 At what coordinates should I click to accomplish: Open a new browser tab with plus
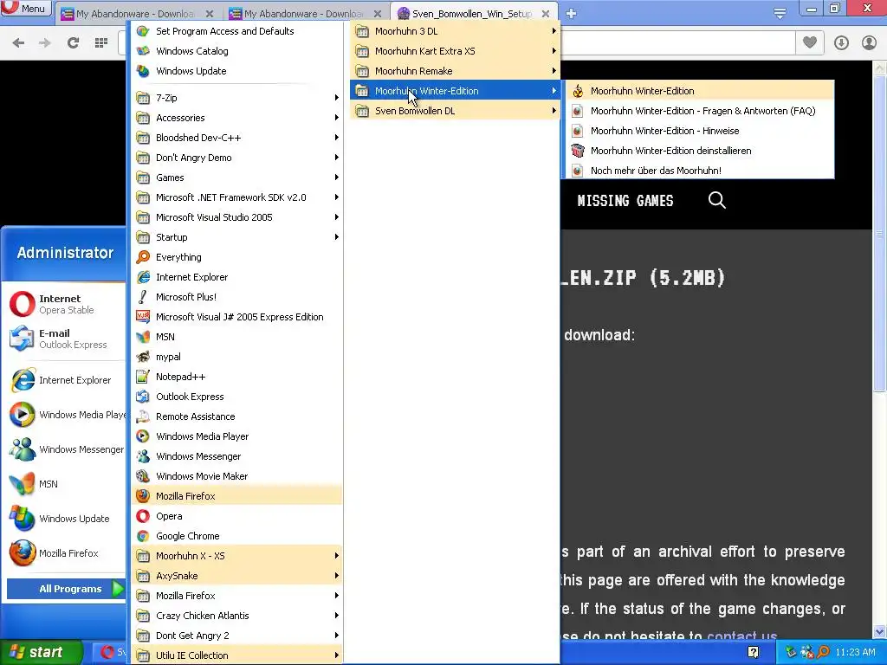(x=571, y=13)
